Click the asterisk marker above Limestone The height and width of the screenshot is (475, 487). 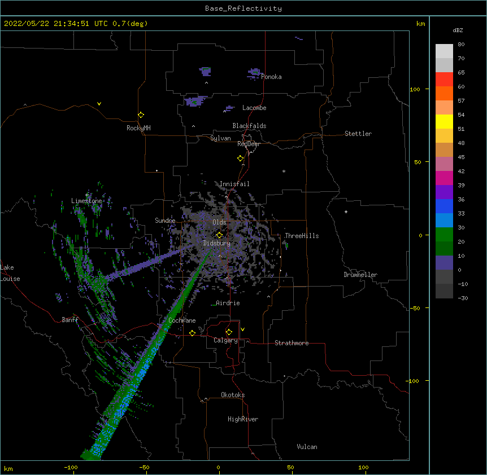87,195
